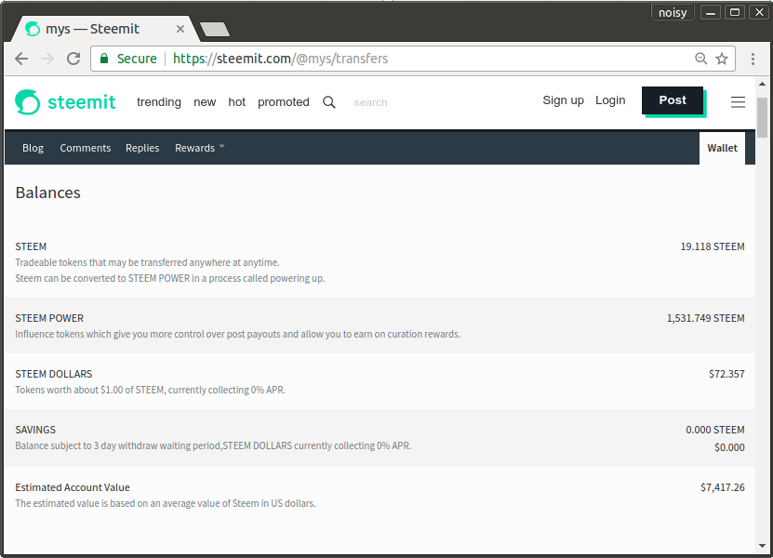This screenshot has height=558, width=773.
Task: Open the steemit hamburger menu
Action: (738, 102)
